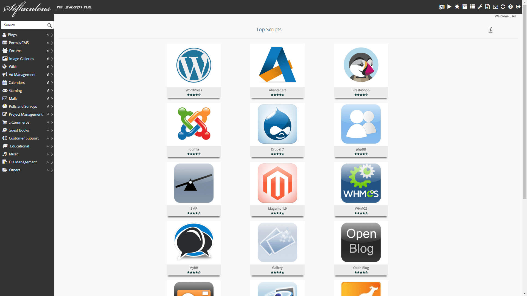Open the star ratings icon in toolbar

457,7
